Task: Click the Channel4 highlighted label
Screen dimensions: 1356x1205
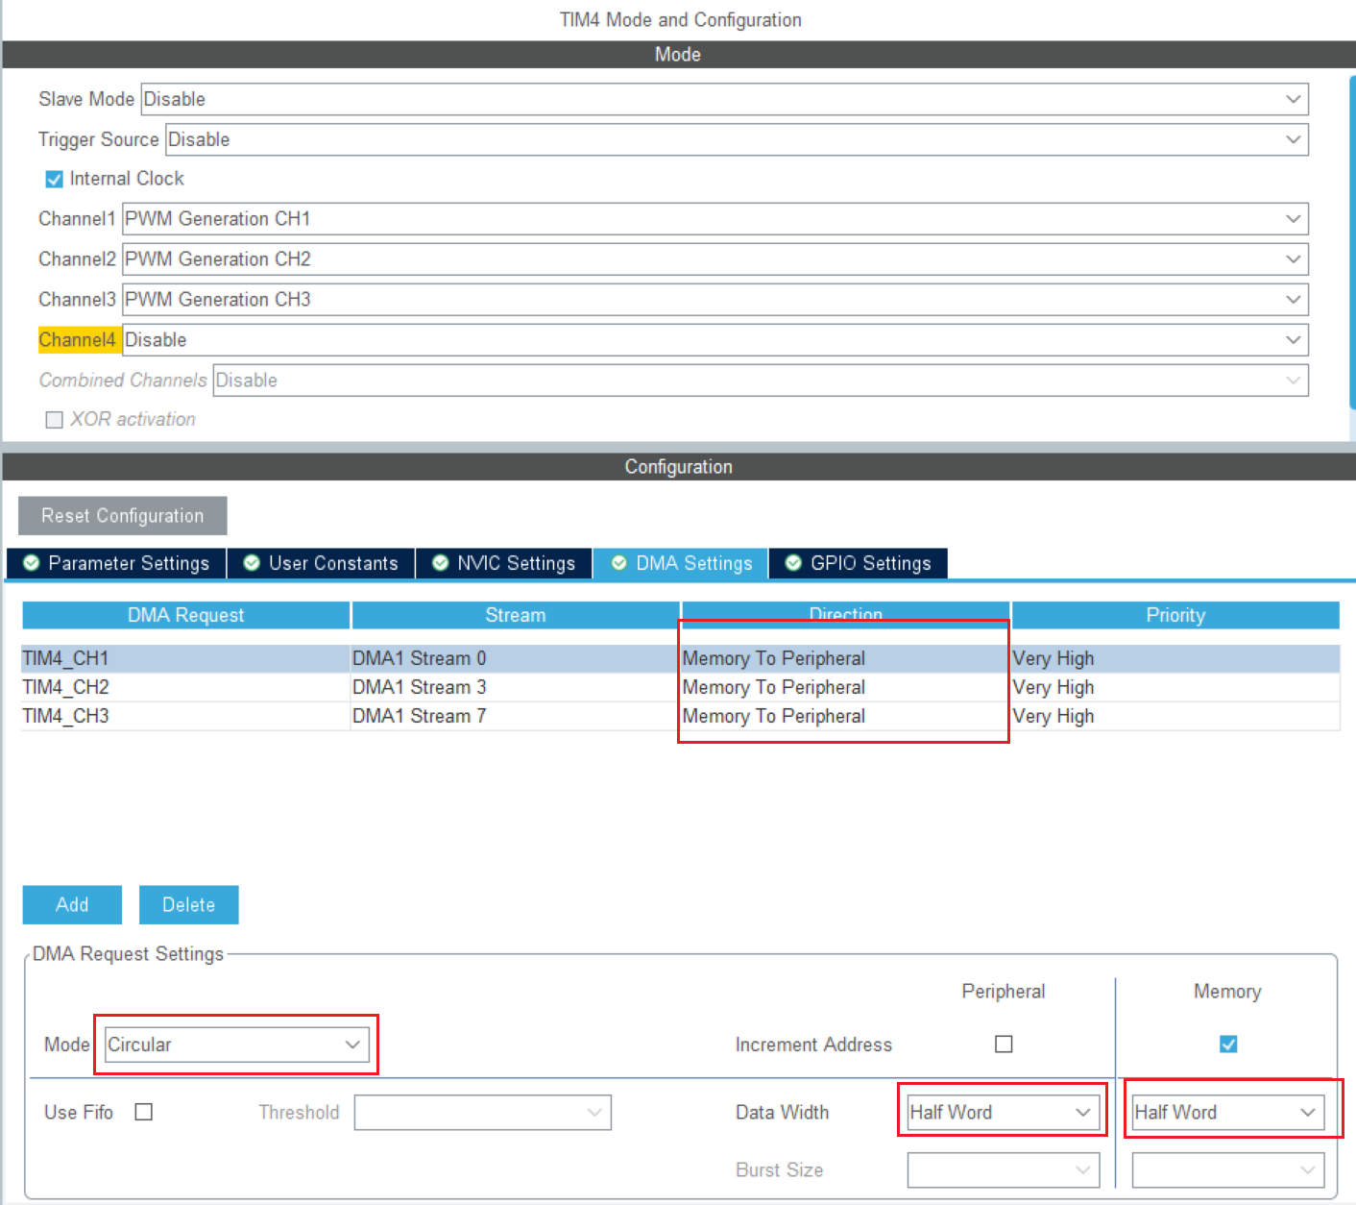Action: pos(78,339)
